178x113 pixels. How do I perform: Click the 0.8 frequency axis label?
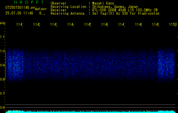[2, 79]
